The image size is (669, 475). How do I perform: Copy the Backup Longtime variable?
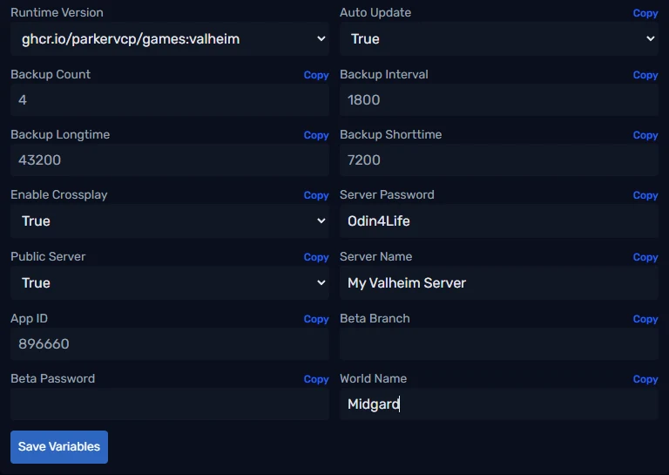coord(316,135)
